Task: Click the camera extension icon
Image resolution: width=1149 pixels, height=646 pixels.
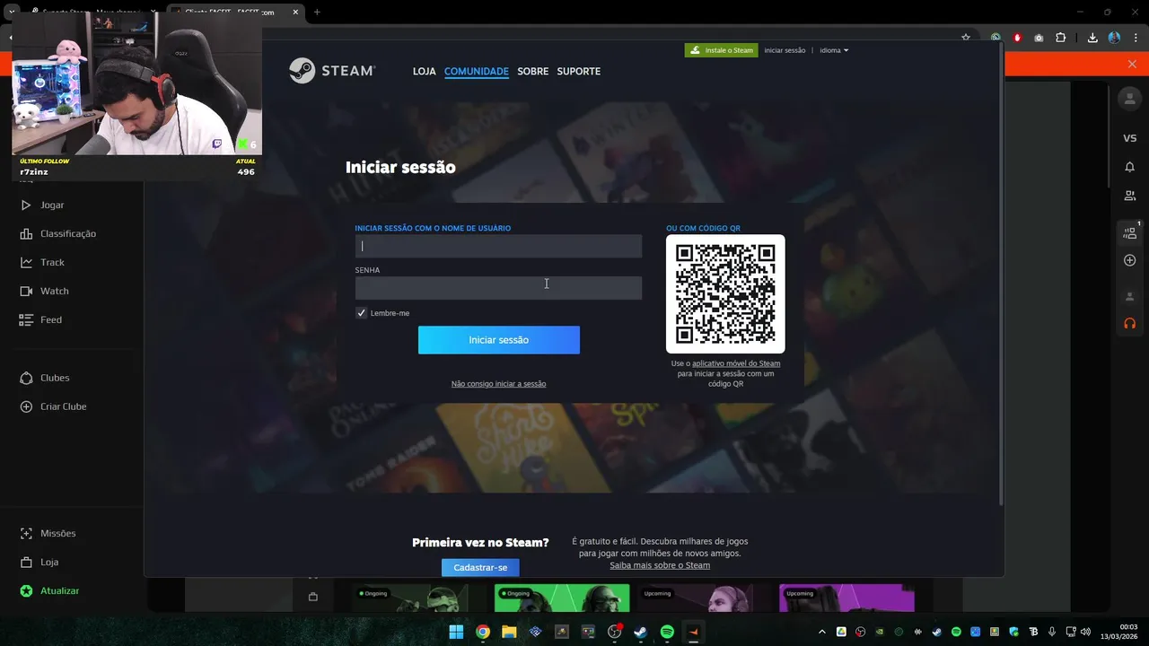Action: click(1039, 38)
